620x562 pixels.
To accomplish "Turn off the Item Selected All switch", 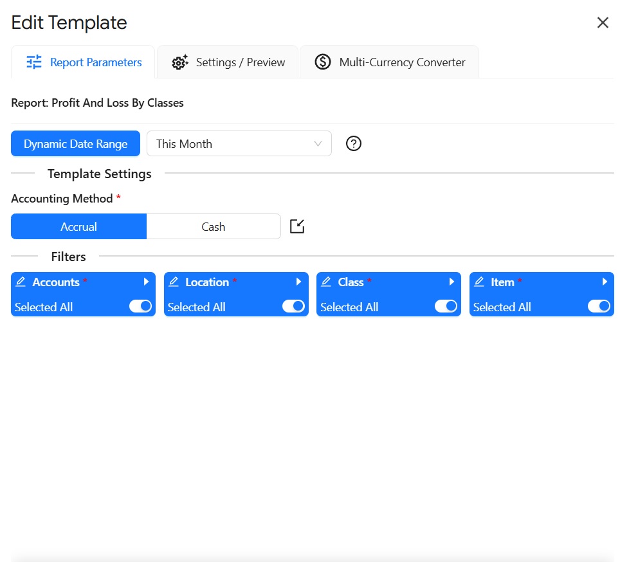I will pos(599,307).
